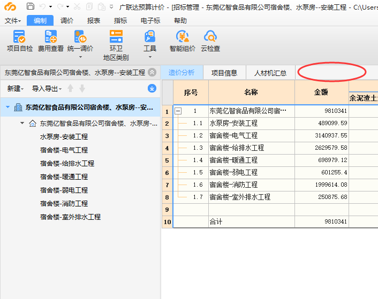378x299 pixels.
Task: Click the blue download circle icon
Action: 152,88
